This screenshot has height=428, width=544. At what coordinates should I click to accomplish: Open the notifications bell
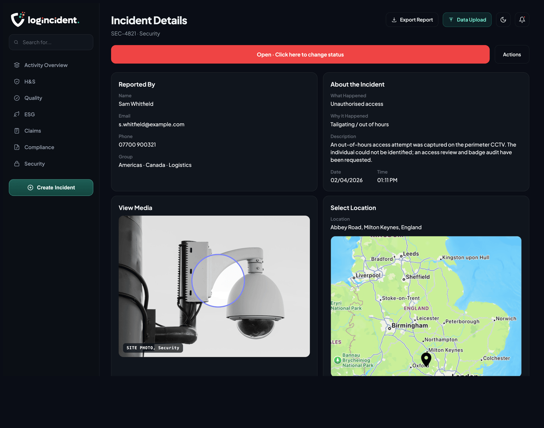coord(522,20)
